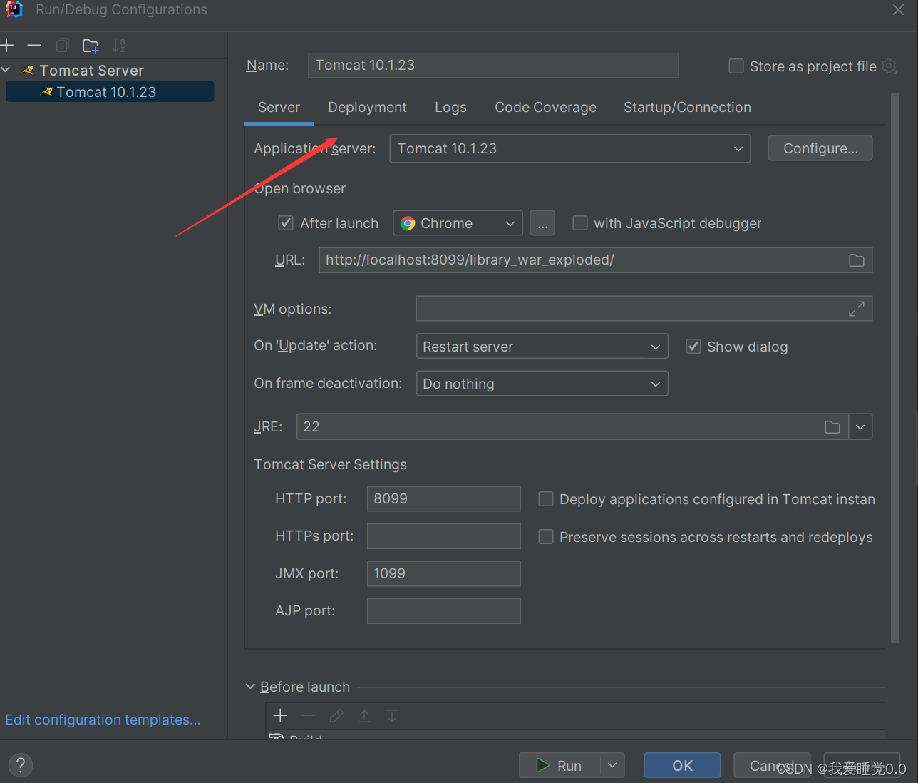This screenshot has height=783, width=918.
Task: Confirm with the OK button
Action: click(x=682, y=765)
